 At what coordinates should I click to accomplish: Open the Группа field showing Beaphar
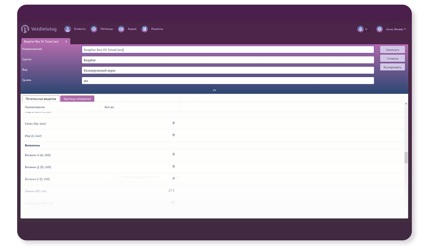(x=228, y=60)
